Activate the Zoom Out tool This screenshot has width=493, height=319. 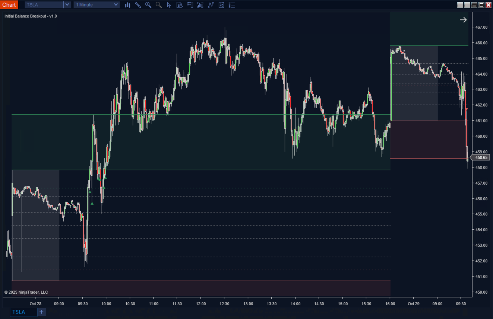158,5
